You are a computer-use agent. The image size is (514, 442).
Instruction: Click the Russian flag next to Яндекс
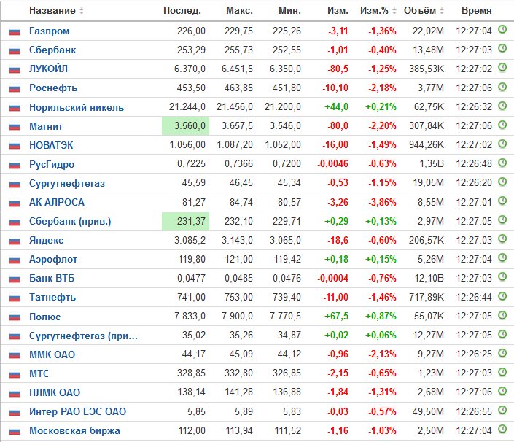click(x=15, y=241)
